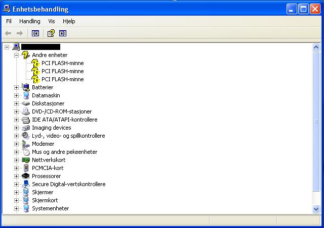This screenshot has height=228, width=324.
Task: Select the Nettverkskort label
Action: pos(49,160)
